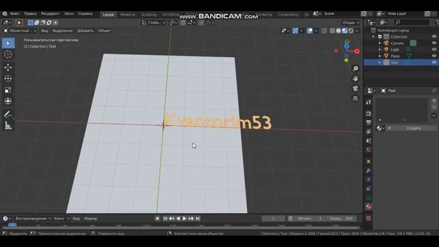Open the Object properties tab (orange square)
This screenshot has width=439, height=247.
tap(368, 161)
